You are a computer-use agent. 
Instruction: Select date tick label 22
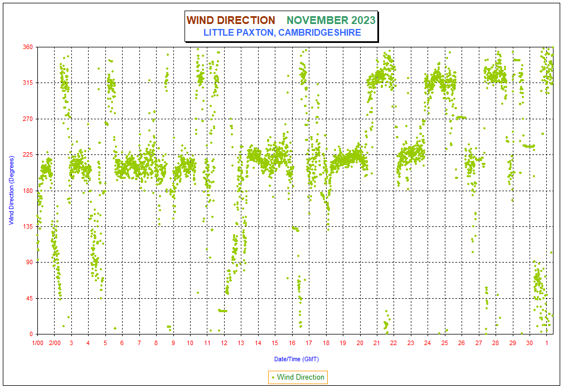[x=394, y=343]
